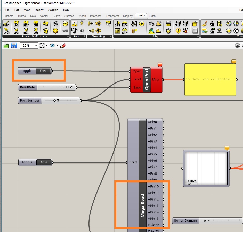Open the Solution menu
The width and height of the screenshot is (243, 232).
tap(53, 10)
